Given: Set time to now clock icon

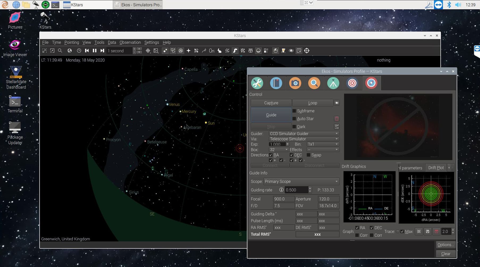Looking at the screenshot, I should (79, 51).
